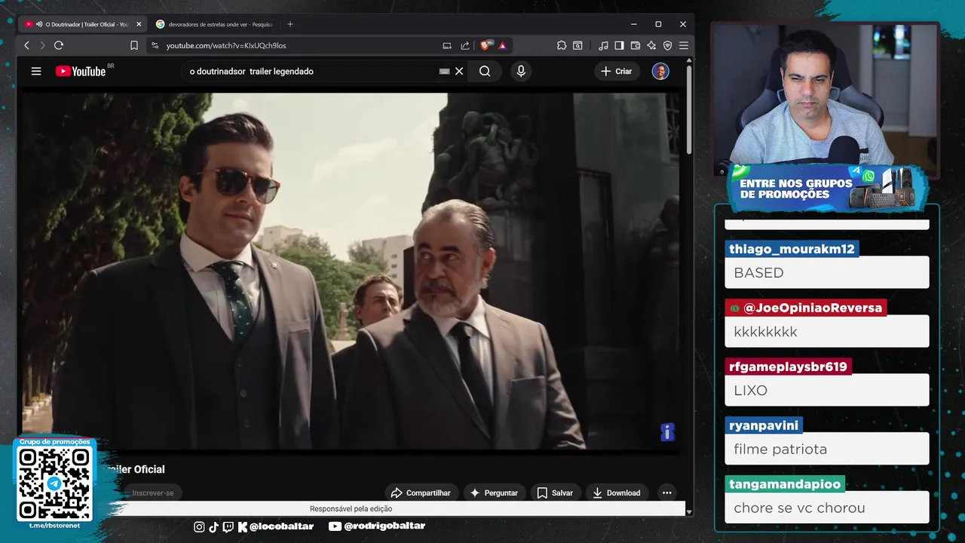
Task: Open on-screen keyboard icon in search box
Action: (x=444, y=71)
